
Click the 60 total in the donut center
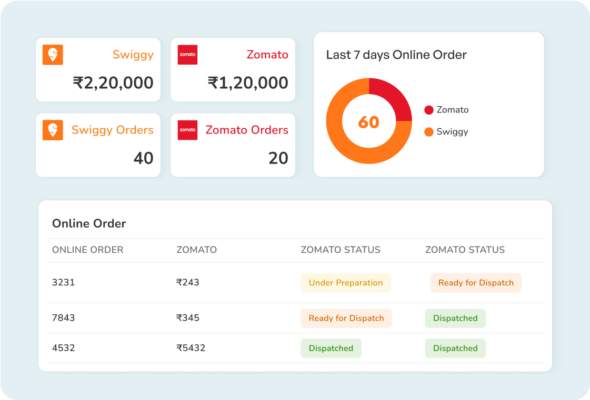pyautogui.click(x=368, y=122)
